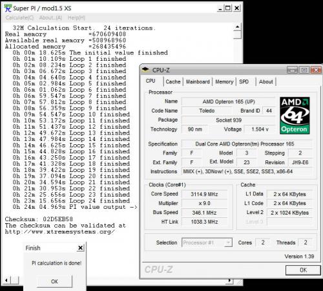
Task: Minimize the Super PI window
Action: coord(220,8)
